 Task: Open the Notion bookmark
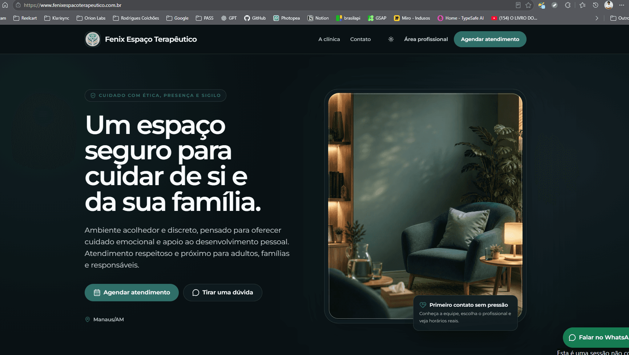tap(318, 18)
